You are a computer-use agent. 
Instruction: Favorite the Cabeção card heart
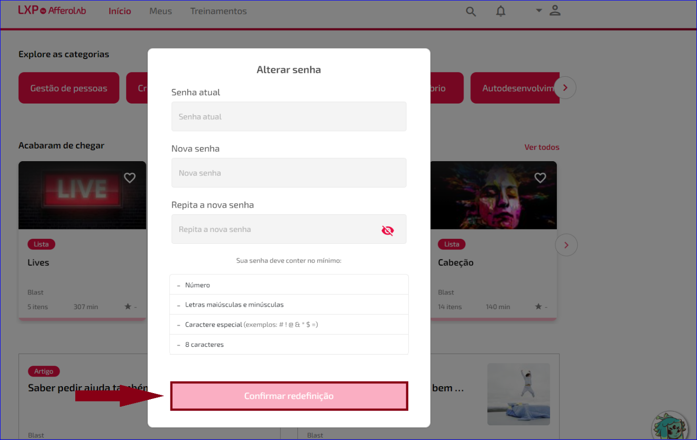[x=540, y=178]
